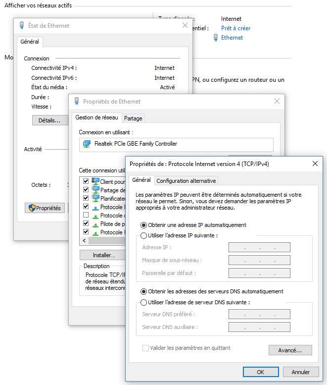Image resolution: width=327 pixels, height=385 pixels.
Task: Select the Pilote de protocol icon
Action: pos(95,224)
